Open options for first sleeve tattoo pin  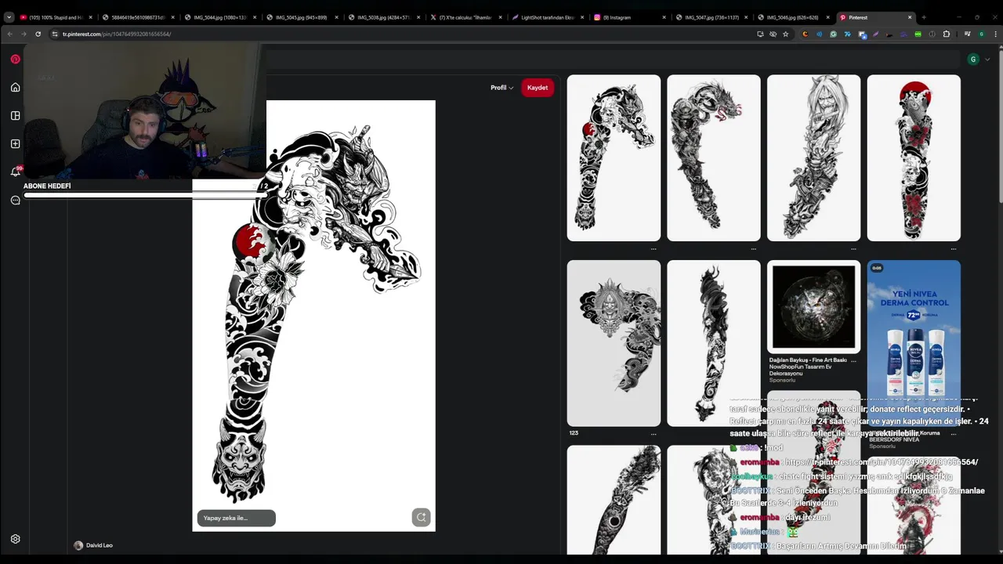(654, 248)
